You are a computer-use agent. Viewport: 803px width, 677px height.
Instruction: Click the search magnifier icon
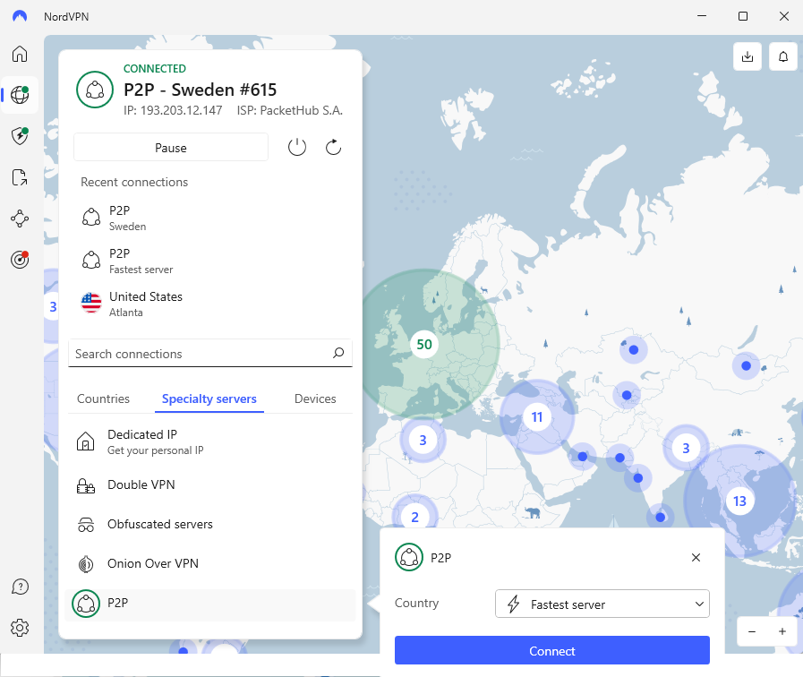coord(338,353)
